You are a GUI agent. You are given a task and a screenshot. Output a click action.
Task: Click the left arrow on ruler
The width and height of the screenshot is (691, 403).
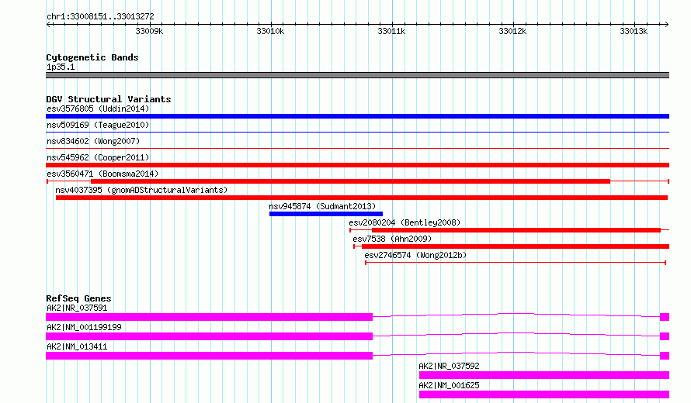click(x=48, y=24)
